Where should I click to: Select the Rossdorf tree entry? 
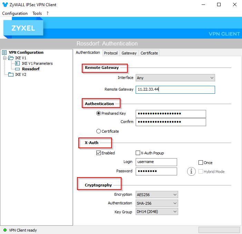(x=30, y=69)
